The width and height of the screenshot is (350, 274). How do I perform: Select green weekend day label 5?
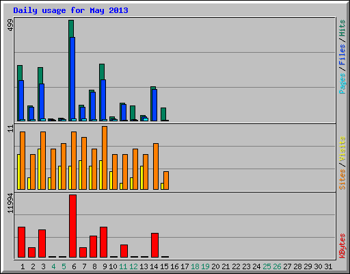pyautogui.click(x=64, y=266)
